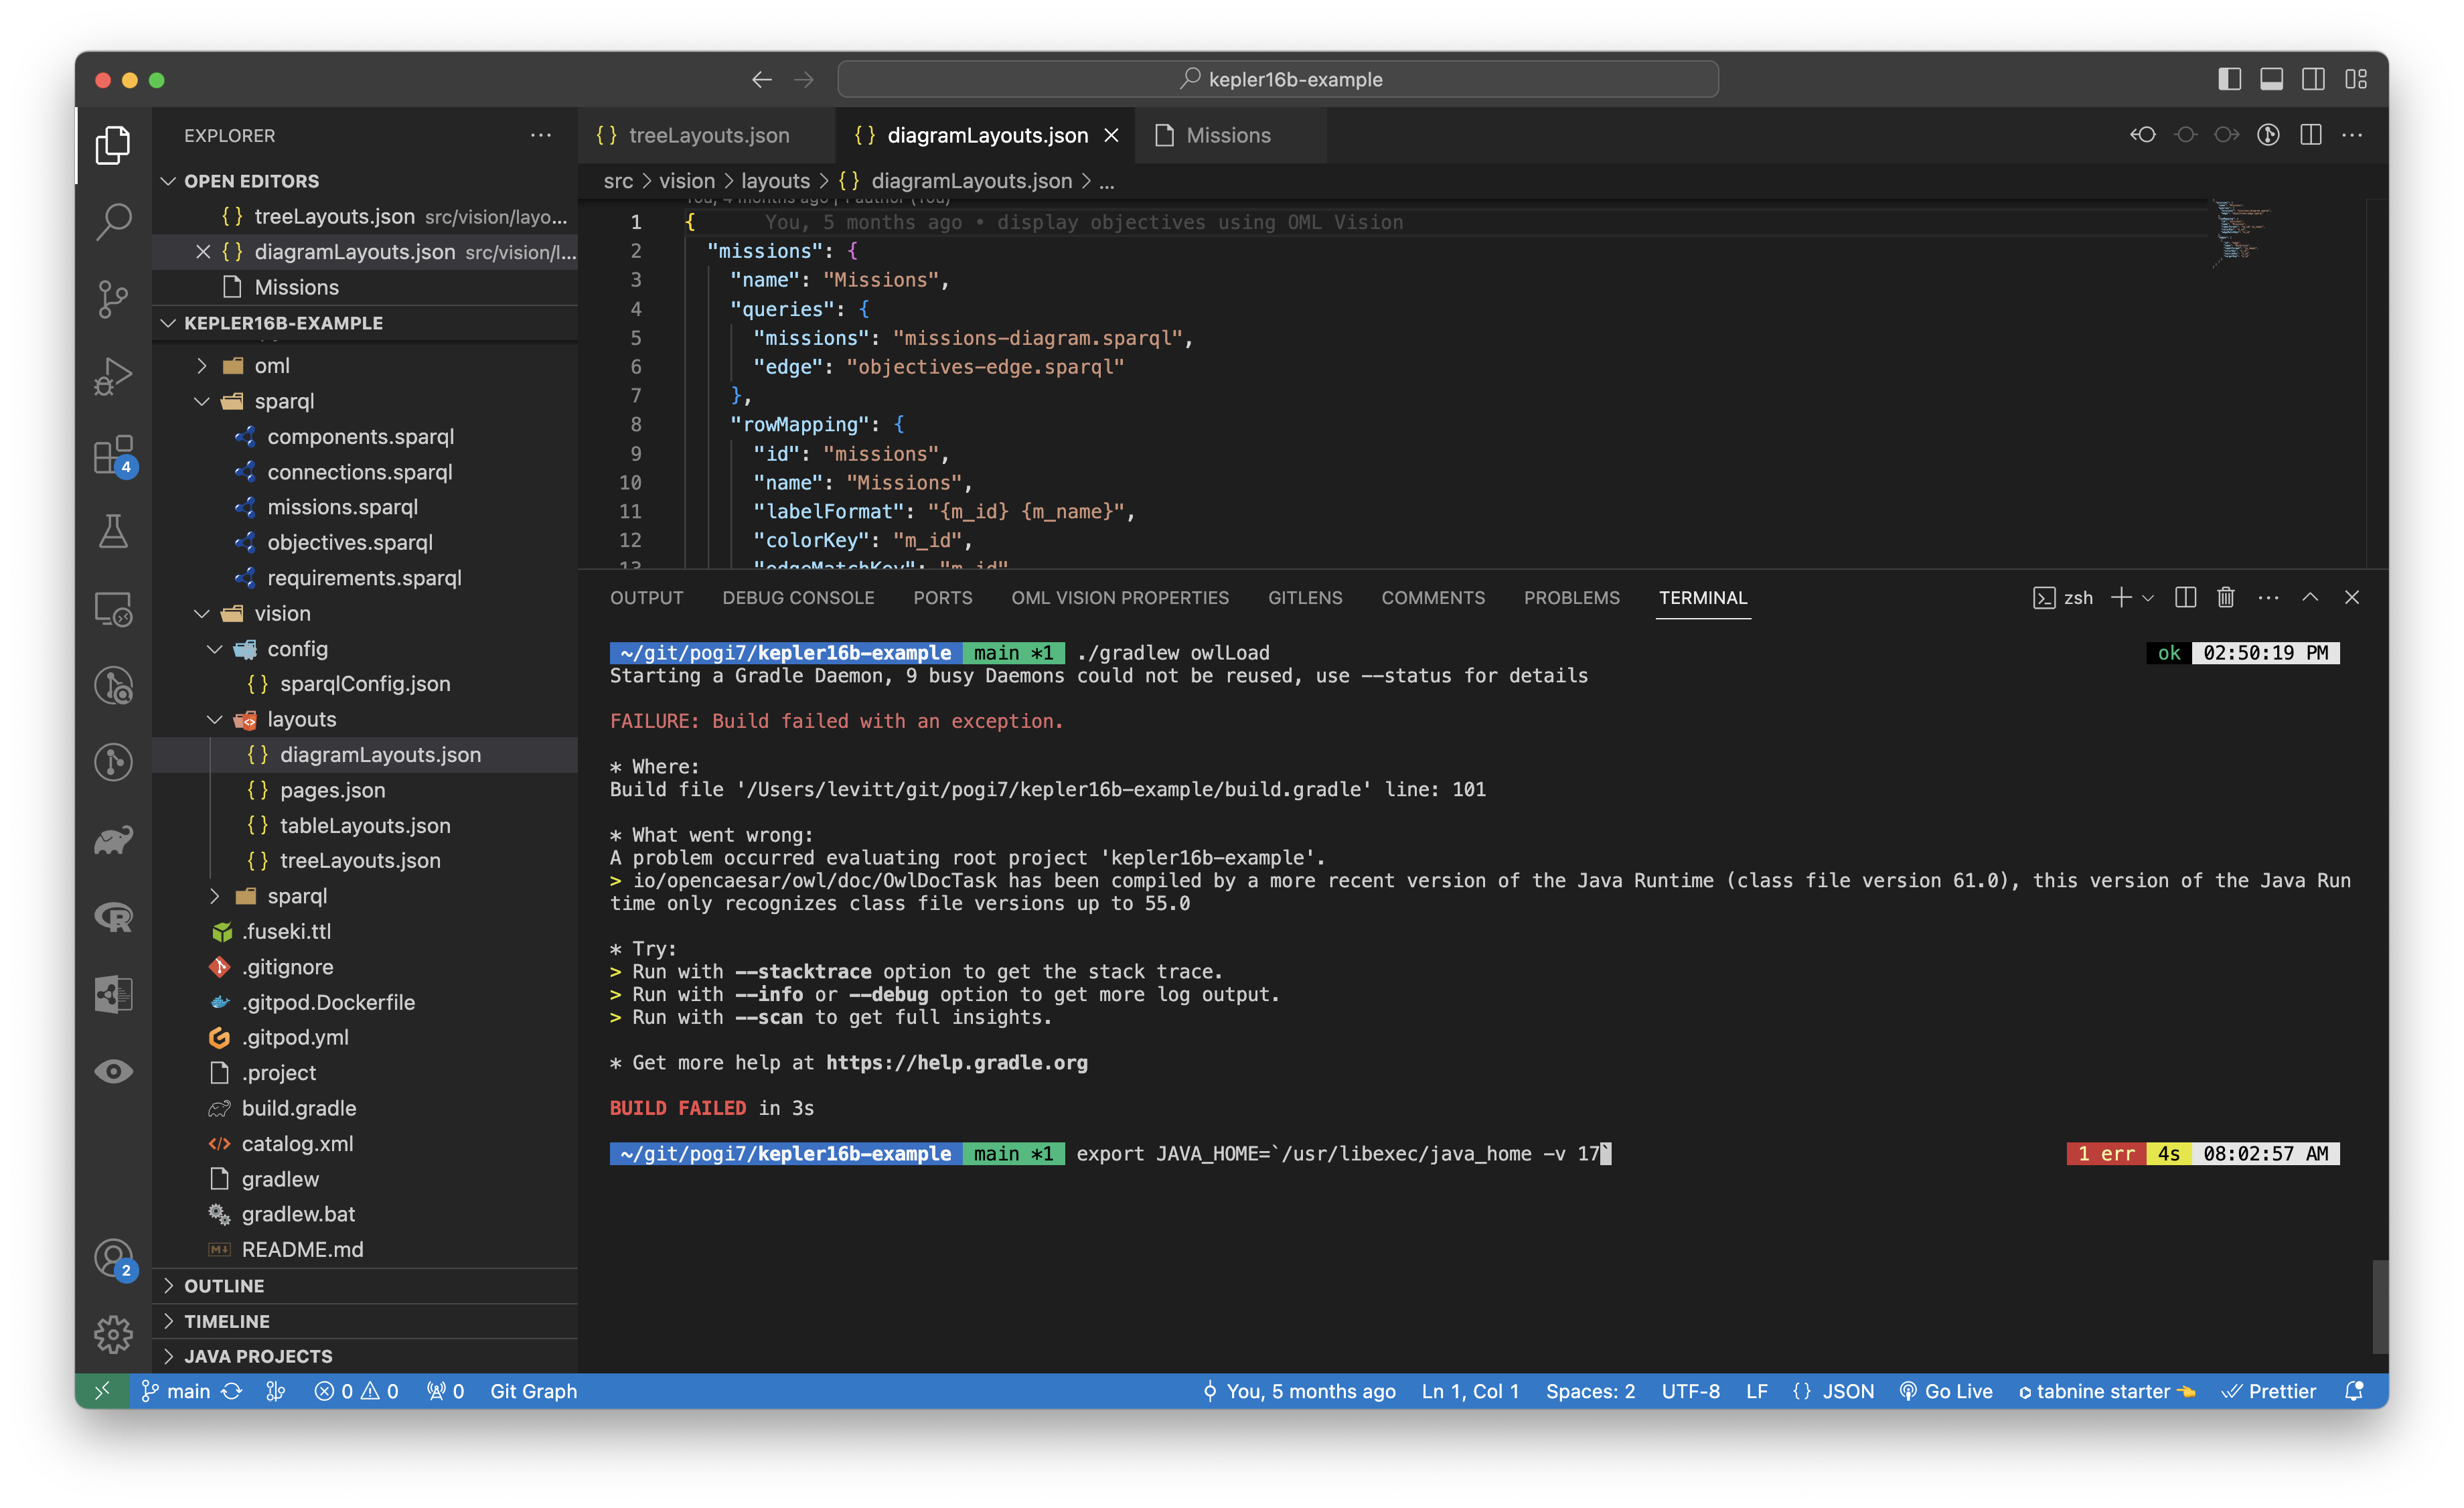Toggle Prettier status bar item
The width and height of the screenshot is (2464, 1508).
[2268, 1391]
